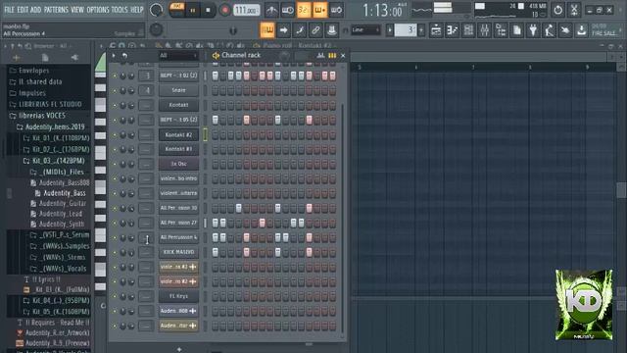The height and width of the screenshot is (353, 627).
Task: Click the browser file-page icon tab
Action: click(x=45, y=58)
